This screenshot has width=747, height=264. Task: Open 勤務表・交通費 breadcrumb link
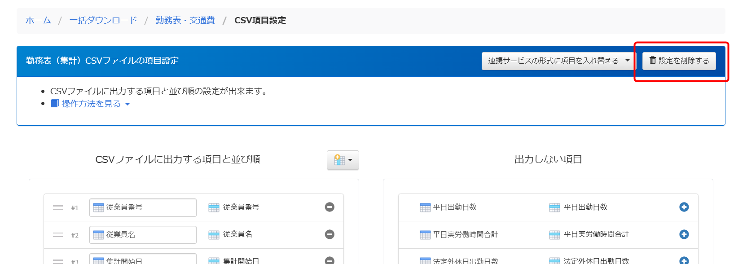185,20
